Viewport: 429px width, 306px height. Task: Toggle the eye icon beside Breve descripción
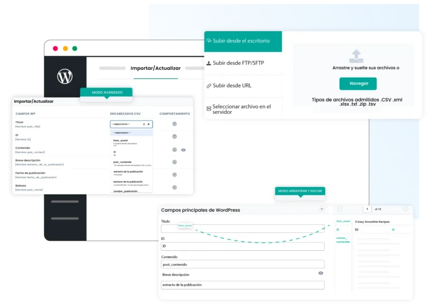click(321, 273)
